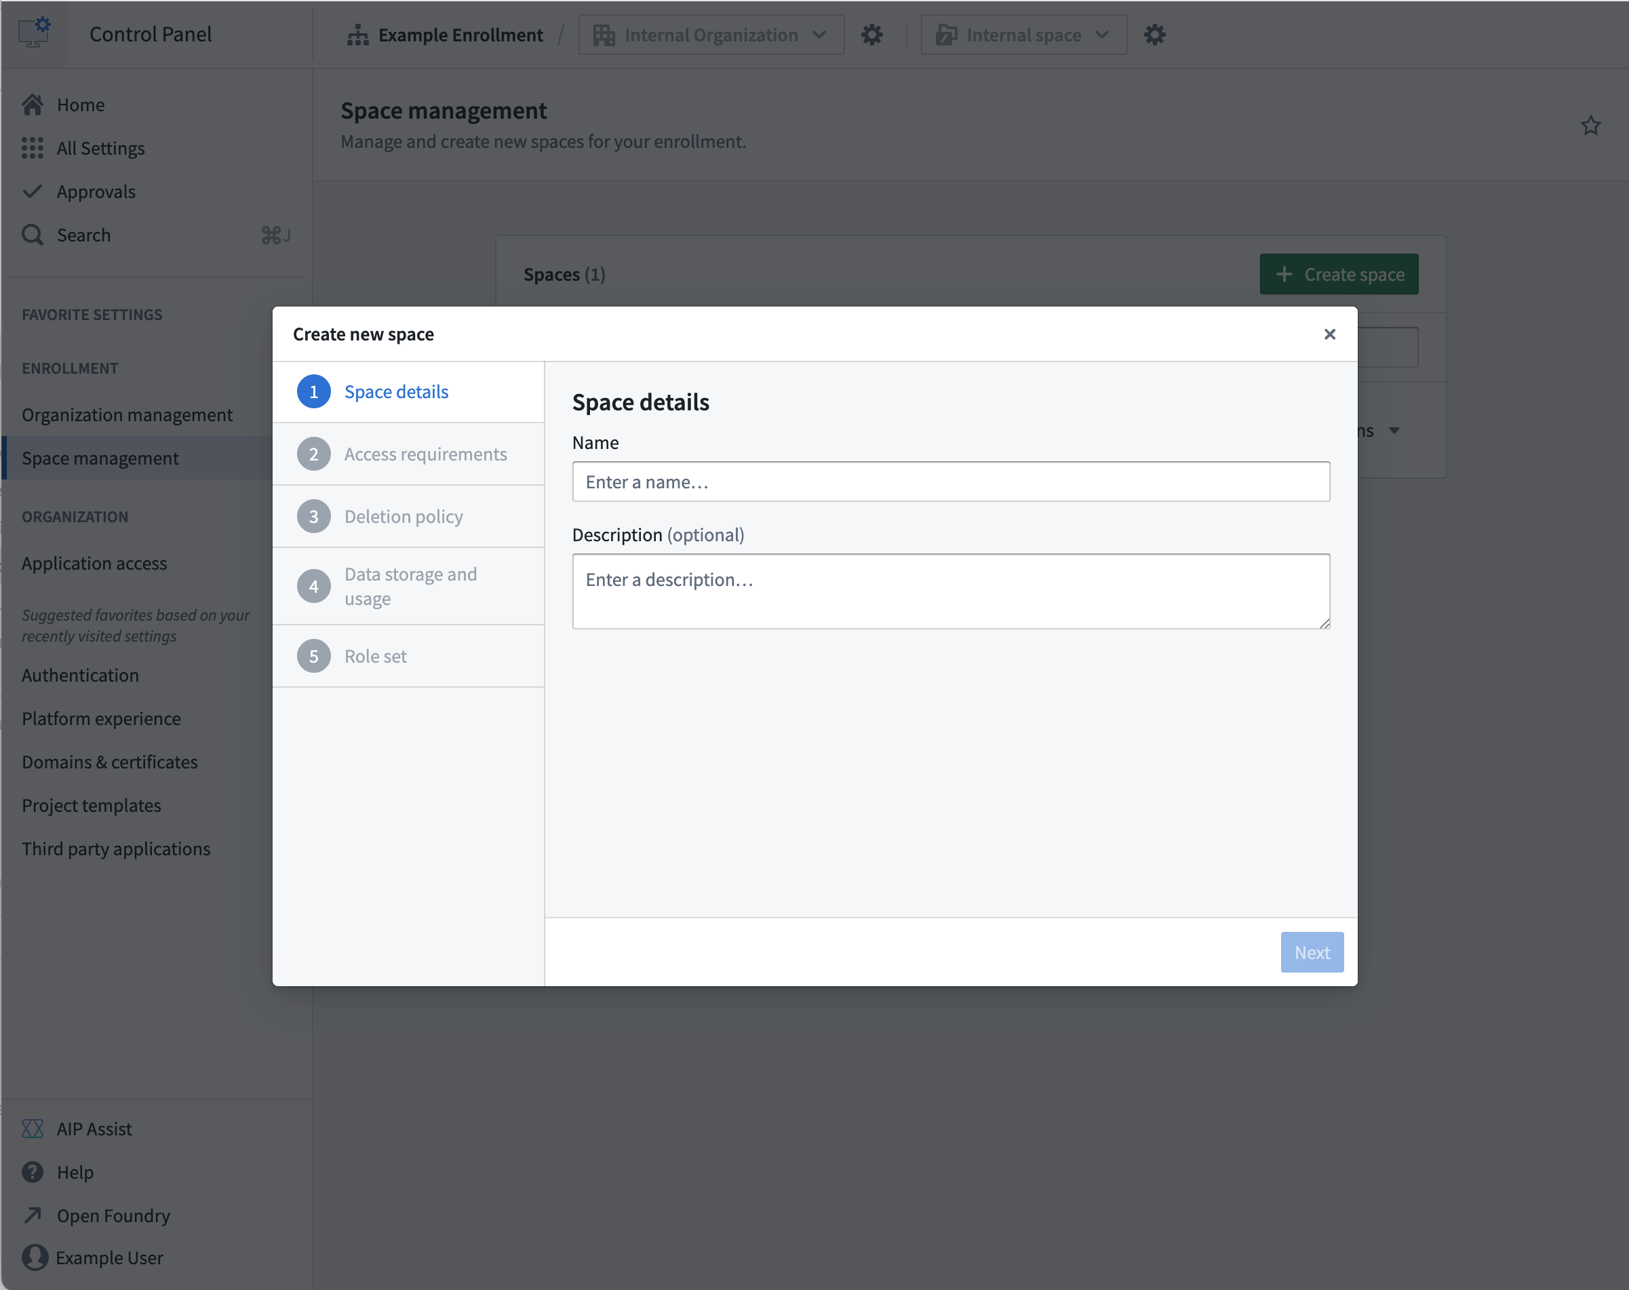This screenshot has width=1629, height=1290.
Task: Click the Next button
Action: pyautogui.click(x=1311, y=952)
